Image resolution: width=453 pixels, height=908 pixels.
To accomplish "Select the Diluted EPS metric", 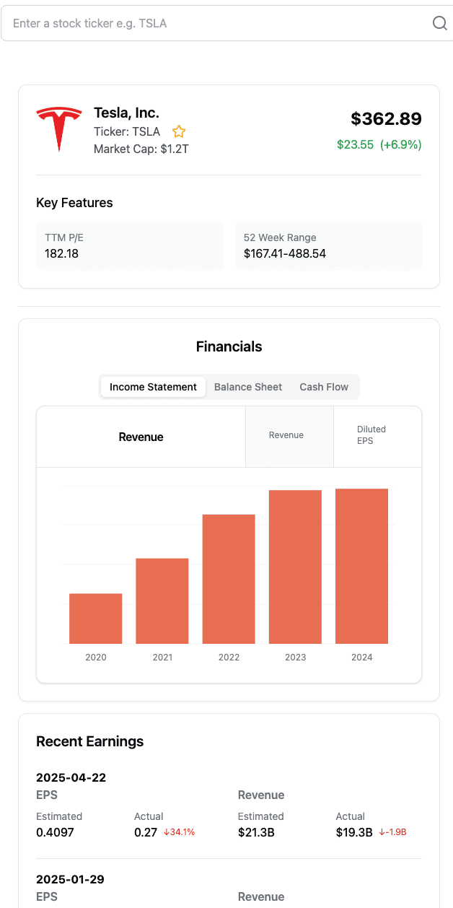I will (371, 435).
